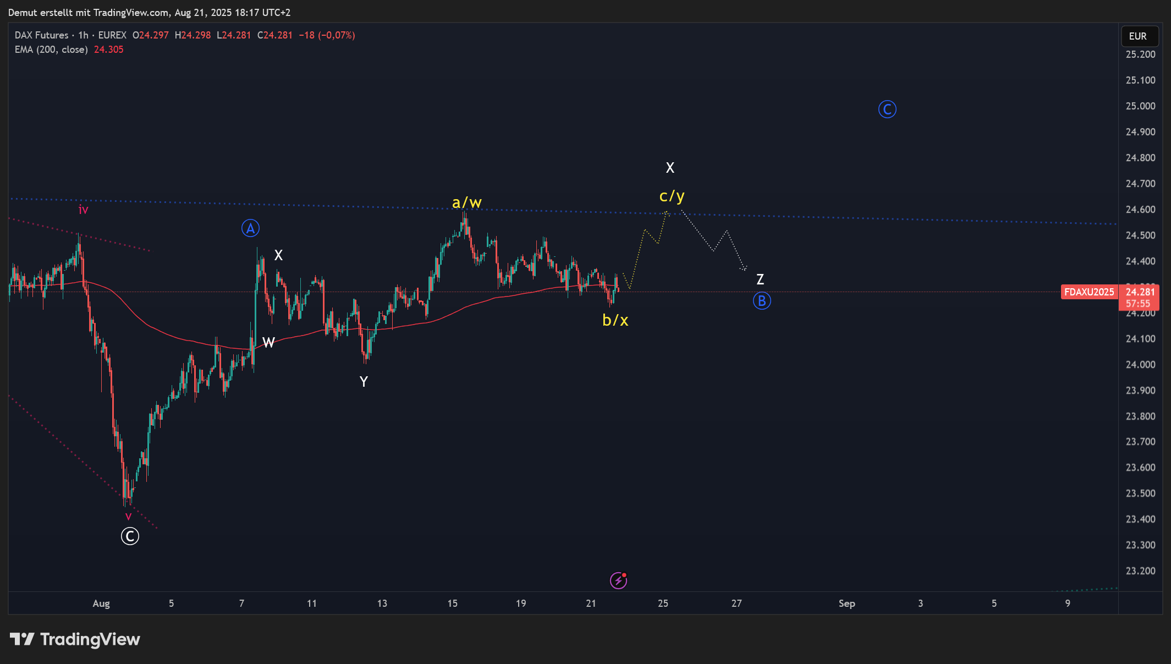This screenshot has width=1171, height=664.
Task: Click the purple lightning event icon
Action: 618,580
